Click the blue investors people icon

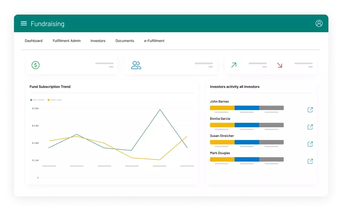pyautogui.click(x=136, y=65)
